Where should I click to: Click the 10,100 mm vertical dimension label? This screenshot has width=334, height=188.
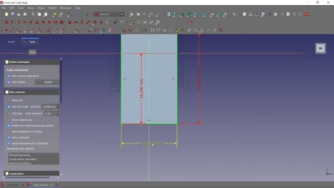pyautogui.click(x=141, y=88)
